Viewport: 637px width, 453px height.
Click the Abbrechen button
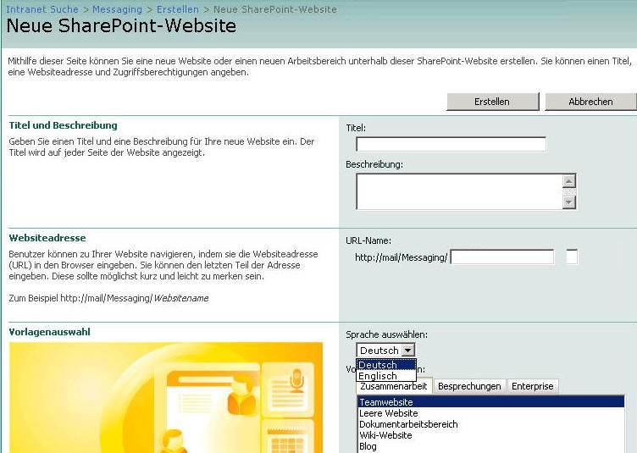tap(590, 102)
